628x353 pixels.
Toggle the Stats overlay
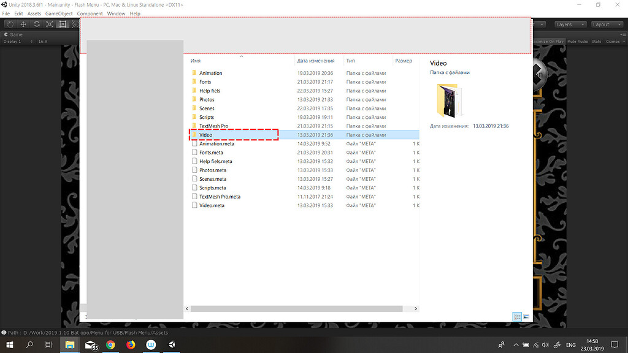point(596,41)
